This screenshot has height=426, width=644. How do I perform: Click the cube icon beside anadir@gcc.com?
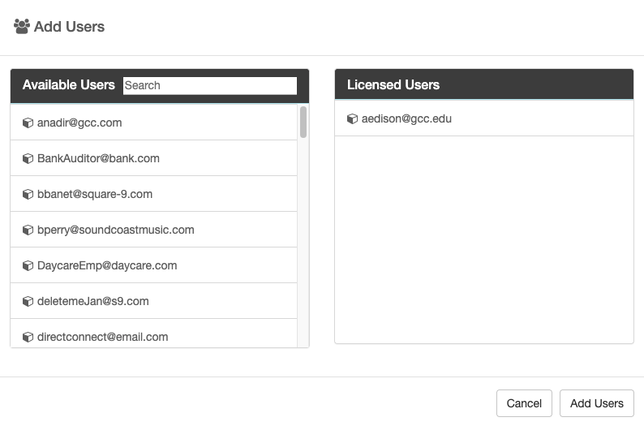click(x=28, y=123)
